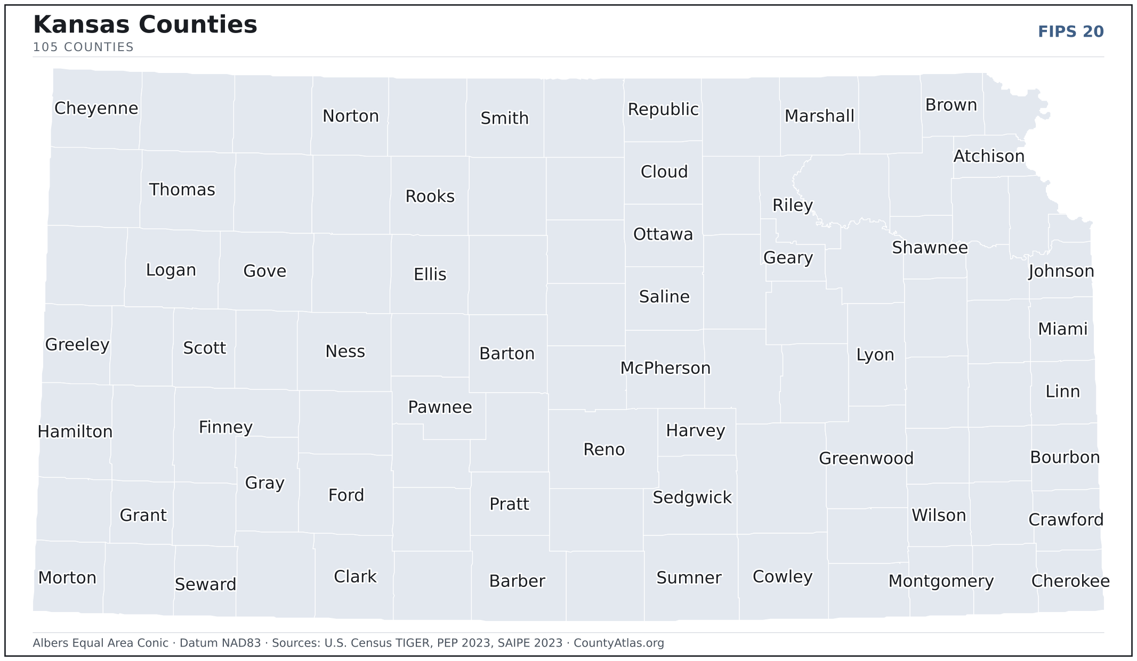The image size is (1137, 661).
Task: Select Greenwood county region
Action: pos(866,459)
